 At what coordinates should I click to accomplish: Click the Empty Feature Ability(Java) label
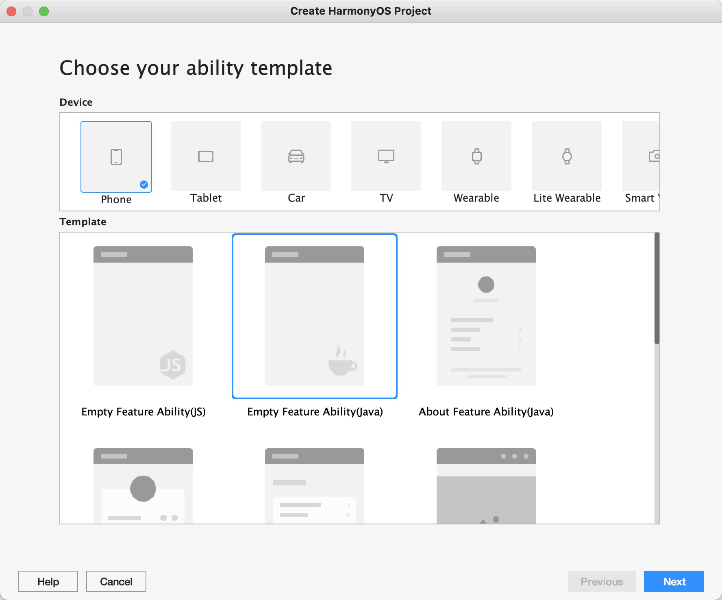[x=315, y=412]
